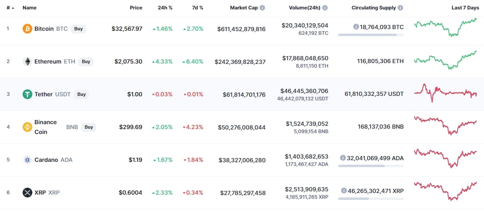Viewport: 484px width, 211px height.
Task: Click the Ethereum diamond logo icon
Action: (x=27, y=61)
